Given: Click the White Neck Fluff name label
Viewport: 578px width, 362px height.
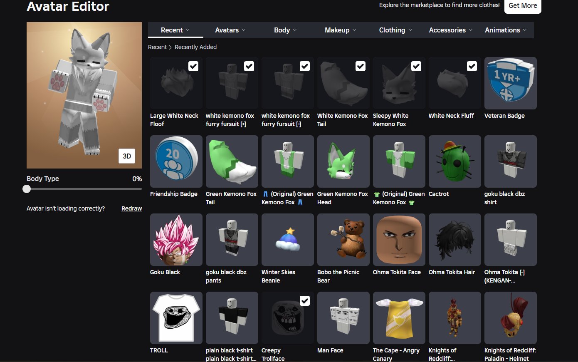Looking at the screenshot, I should 451,116.
